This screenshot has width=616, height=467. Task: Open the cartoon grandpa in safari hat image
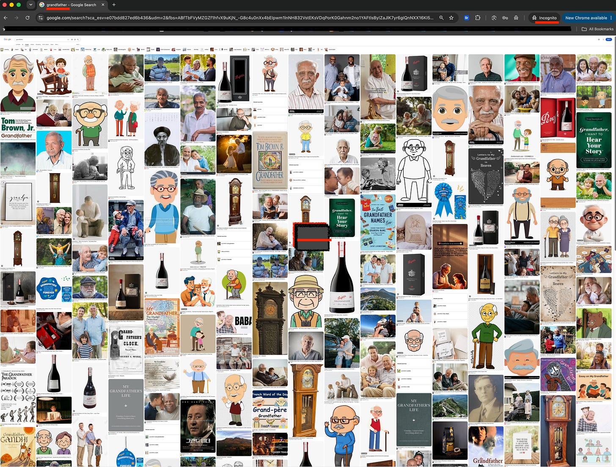pos(305,300)
